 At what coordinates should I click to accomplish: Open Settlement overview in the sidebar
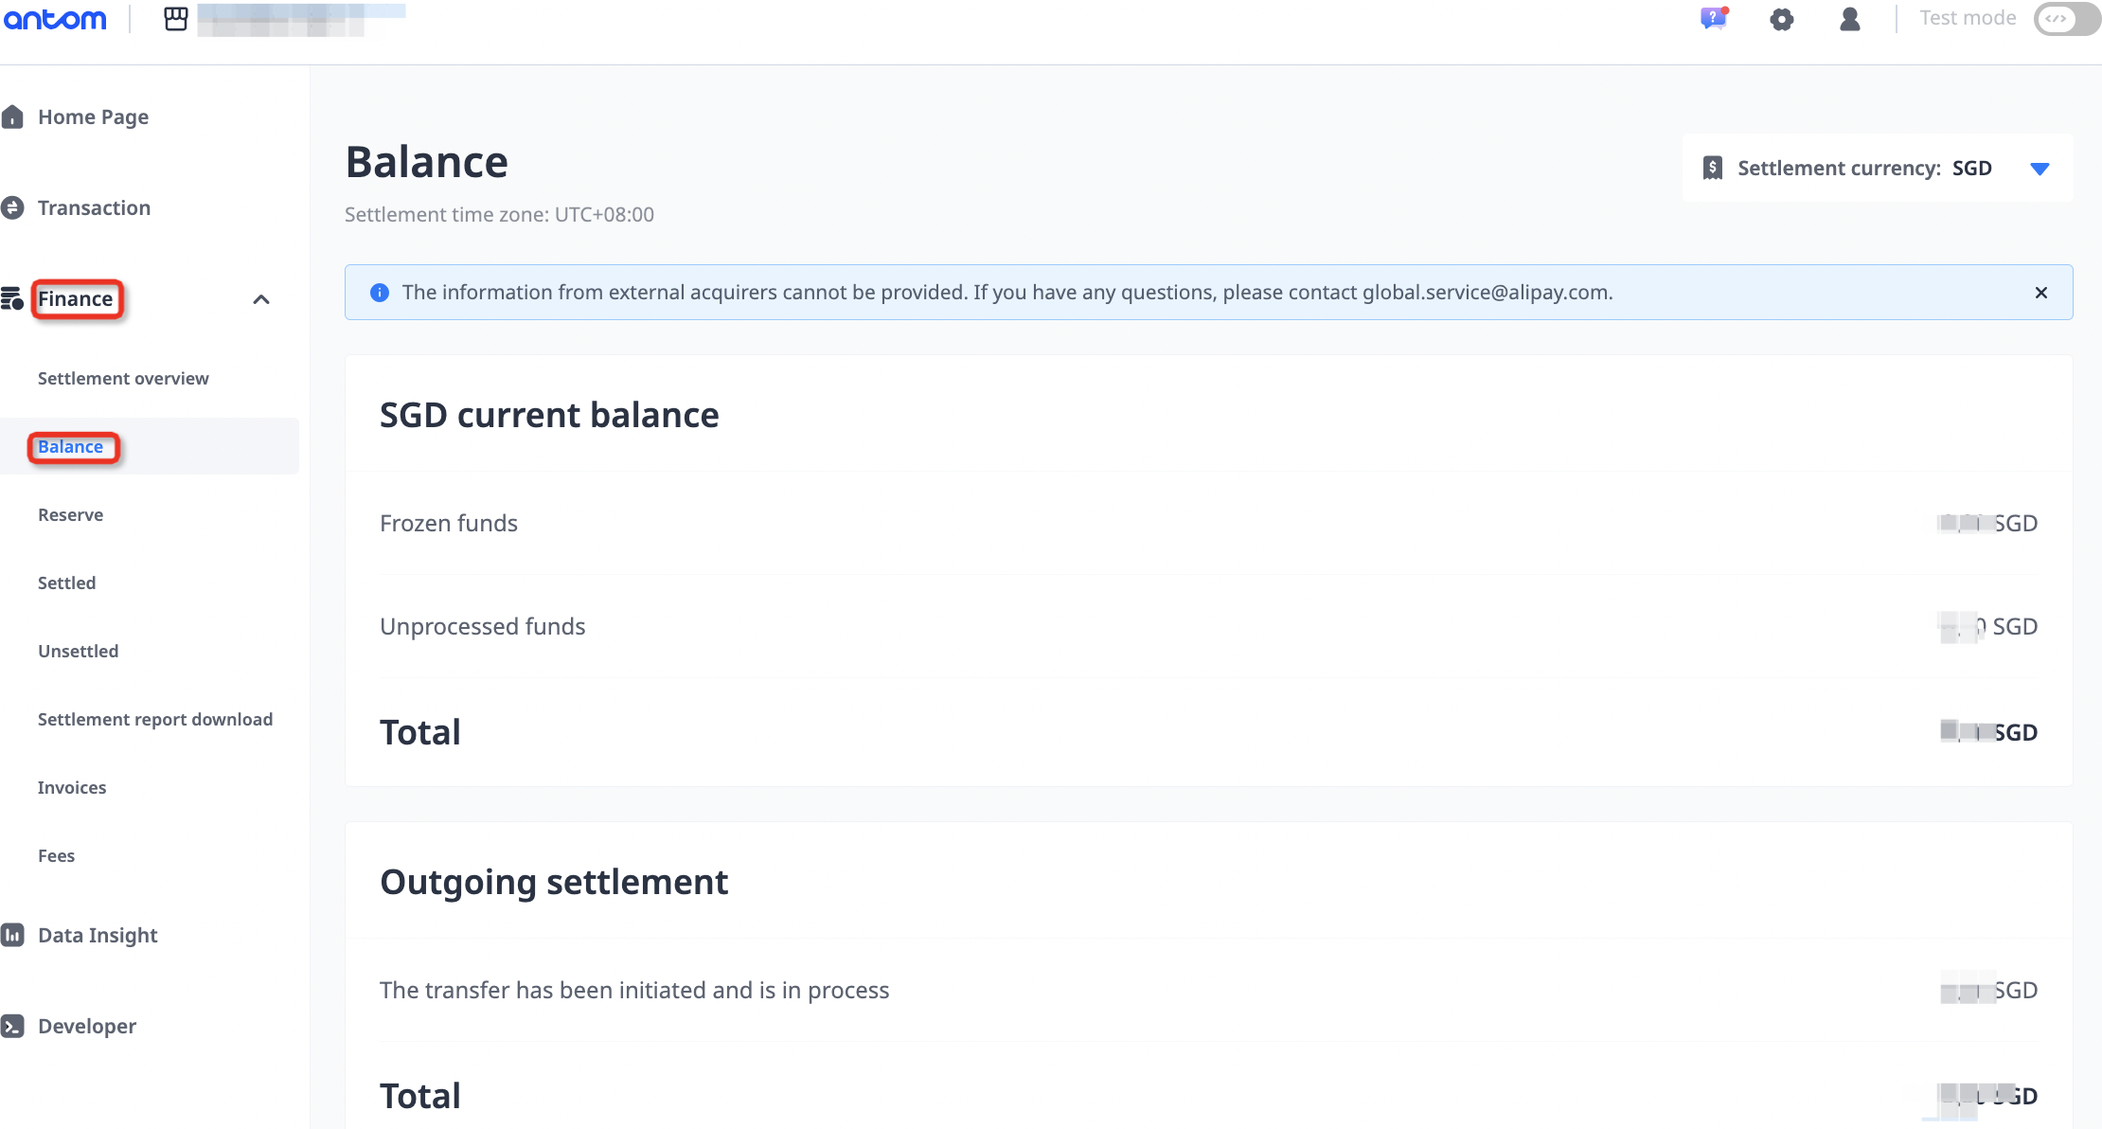pos(123,379)
